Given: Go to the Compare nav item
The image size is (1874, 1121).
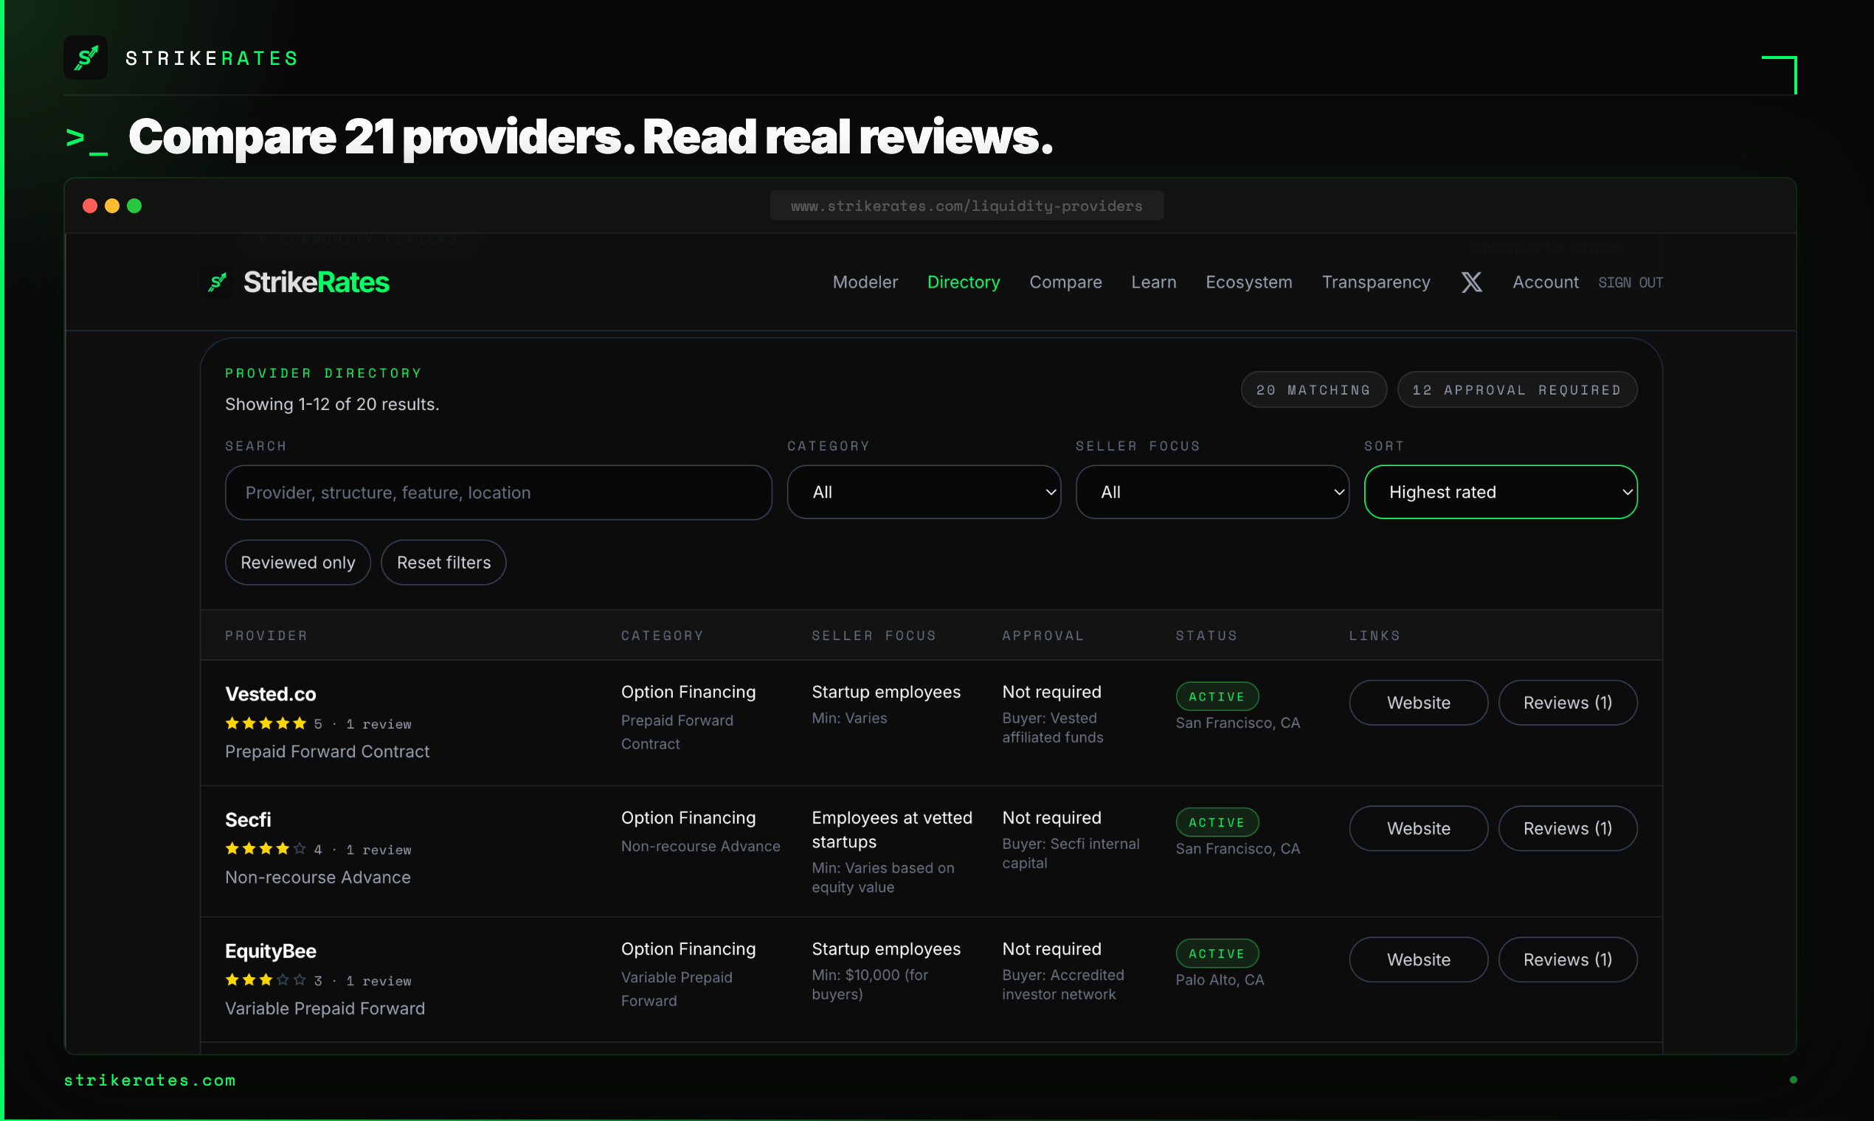Looking at the screenshot, I should pos(1065,282).
